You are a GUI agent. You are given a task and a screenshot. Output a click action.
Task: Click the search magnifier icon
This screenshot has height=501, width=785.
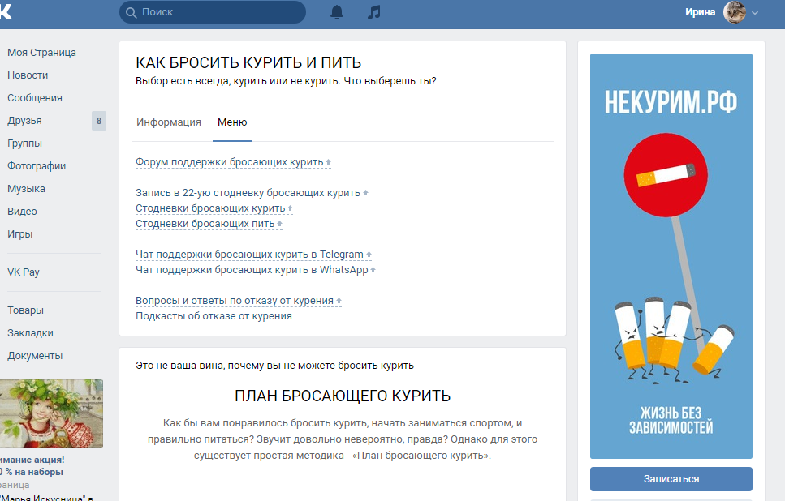pyautogui.click(x=131, y=12)
